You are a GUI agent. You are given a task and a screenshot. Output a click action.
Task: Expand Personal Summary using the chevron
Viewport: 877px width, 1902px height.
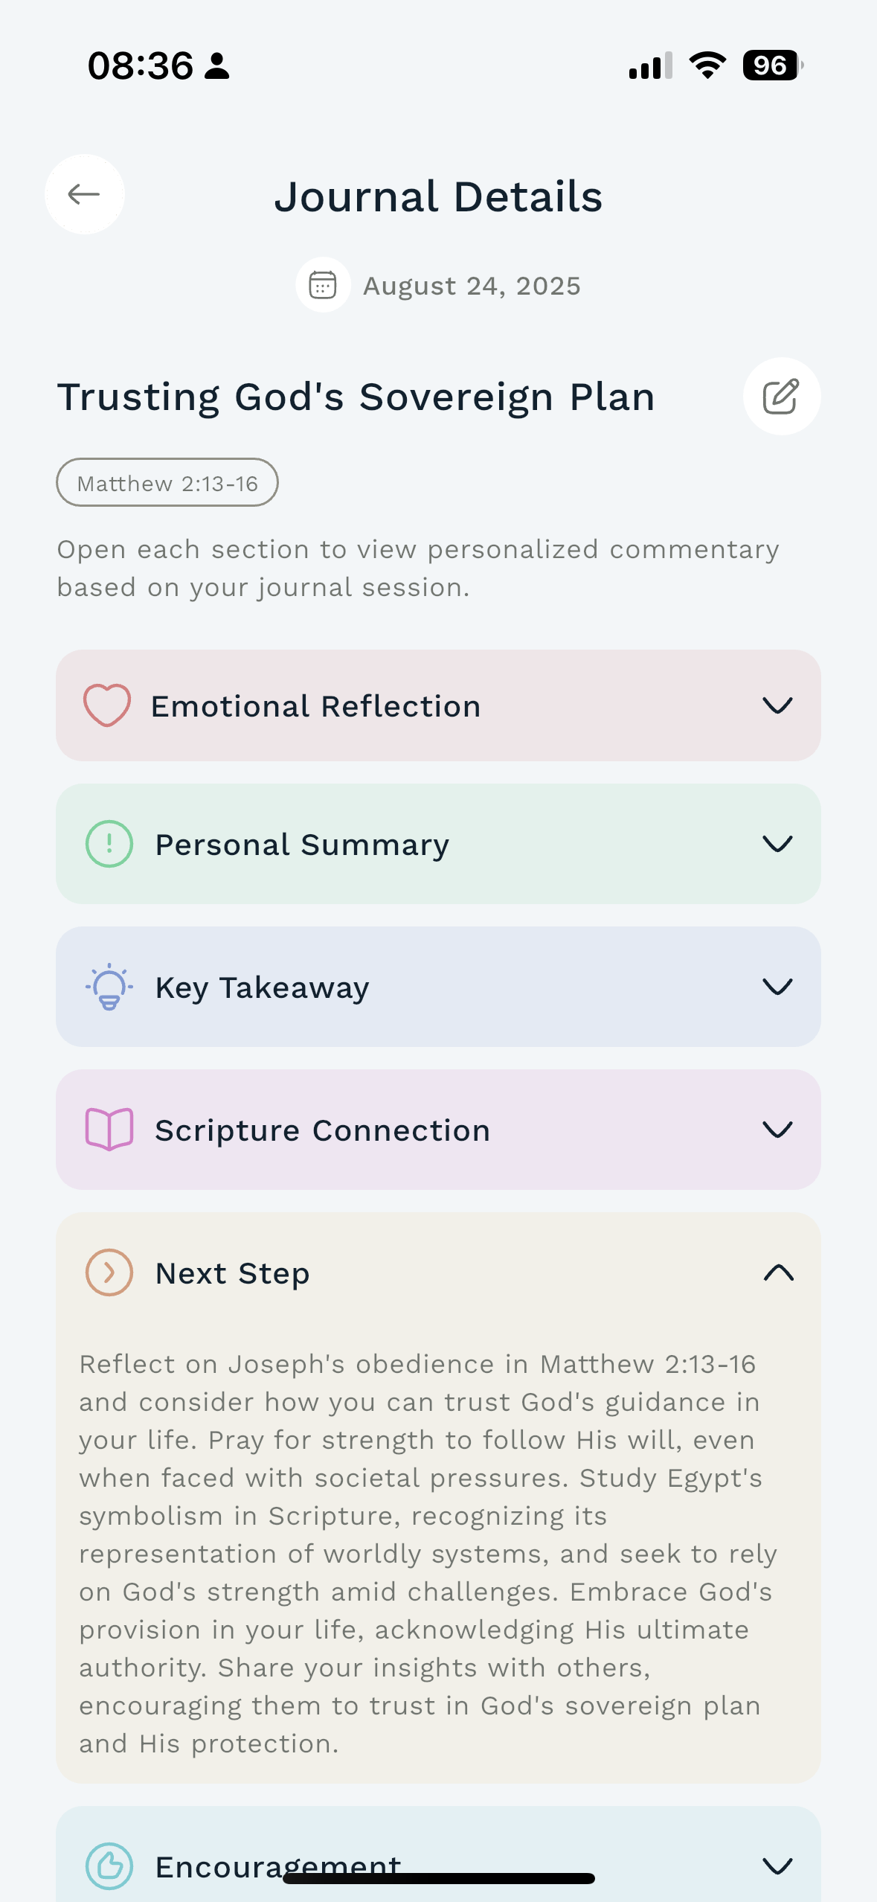(x=777, y=844)
